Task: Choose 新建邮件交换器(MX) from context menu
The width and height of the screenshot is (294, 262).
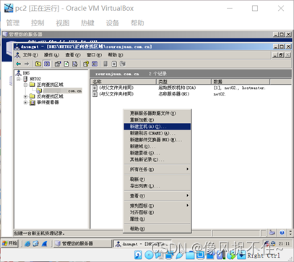Action: coord(157,140)
